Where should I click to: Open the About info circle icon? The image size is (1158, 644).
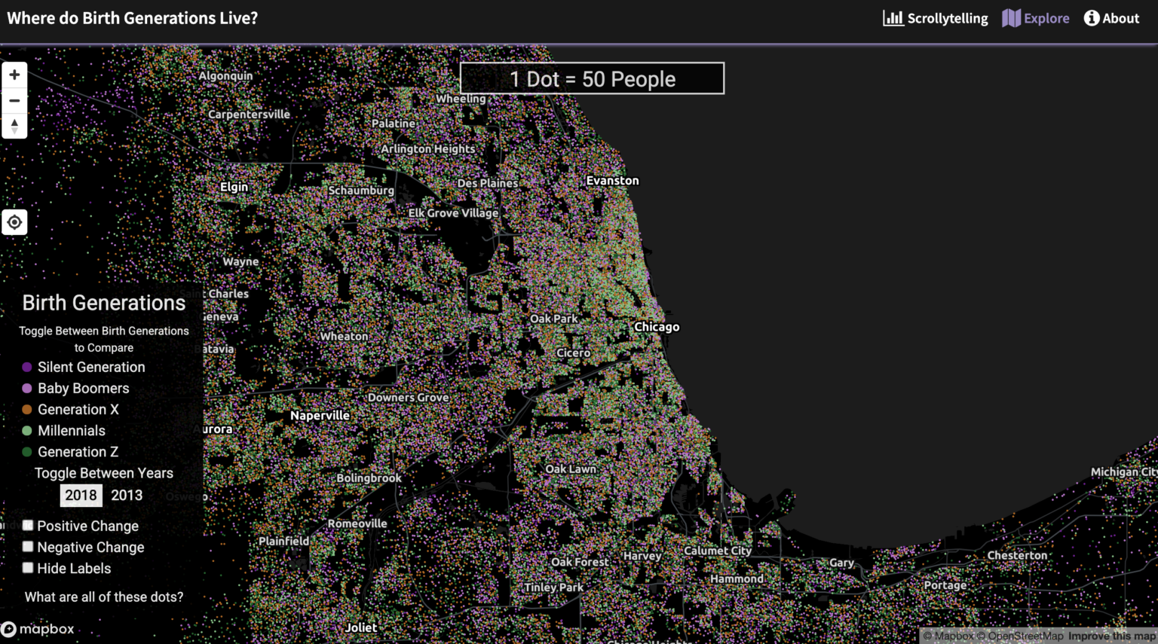pos(1091,17)
